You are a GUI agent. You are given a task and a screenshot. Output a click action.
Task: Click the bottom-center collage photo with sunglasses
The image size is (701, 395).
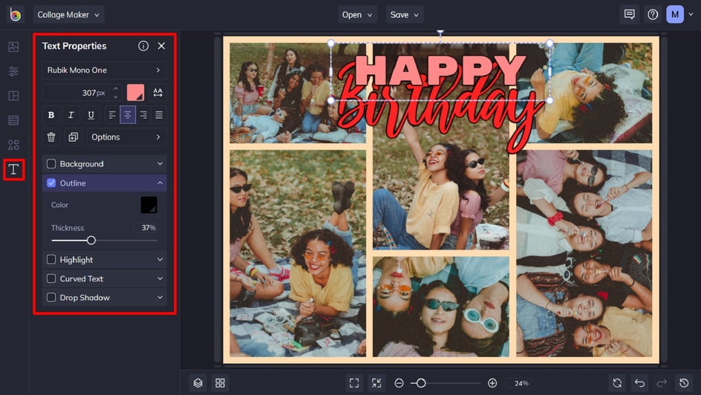click(x=441, y=307)
